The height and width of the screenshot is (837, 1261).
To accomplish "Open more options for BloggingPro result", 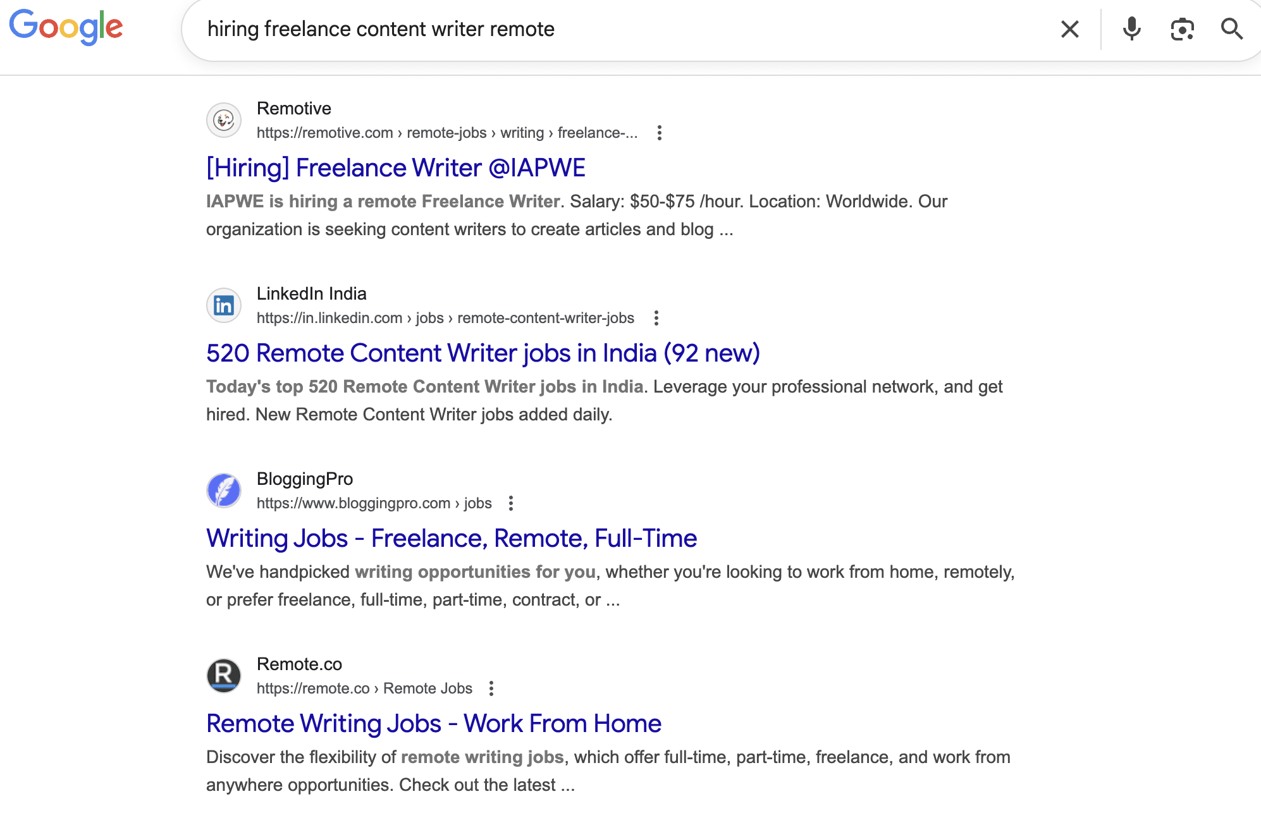I will (510, 503).
